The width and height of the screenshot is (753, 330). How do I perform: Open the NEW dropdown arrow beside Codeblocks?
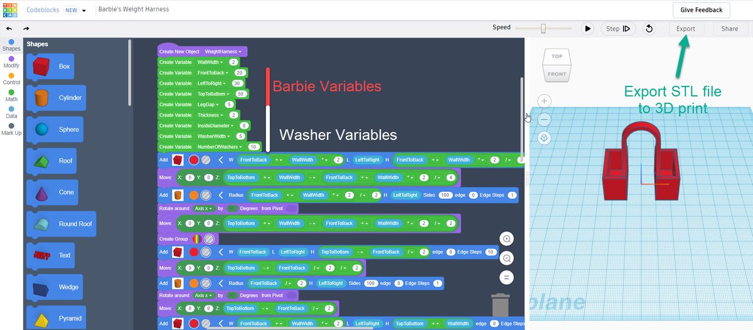click(x=84, y=11)
